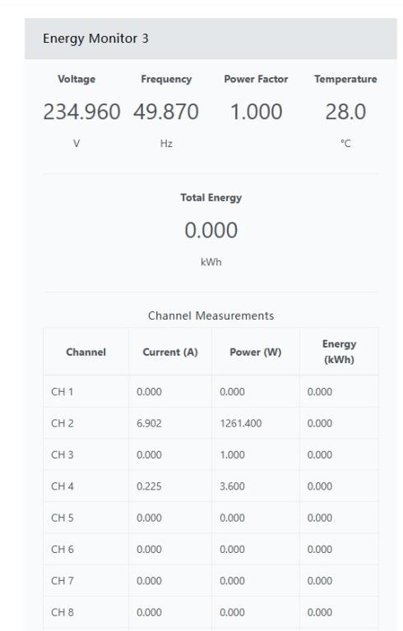Select the Voltage value 234.960
The width and height of the screenshot is (403, 631).
[x=81, y=112]
